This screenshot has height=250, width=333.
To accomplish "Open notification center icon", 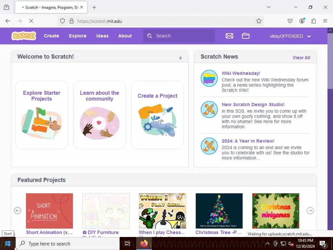I will (323, 243).
